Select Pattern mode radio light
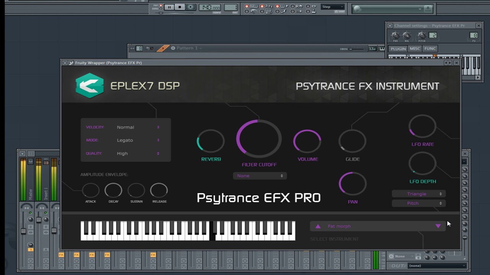 coord(161,6)
